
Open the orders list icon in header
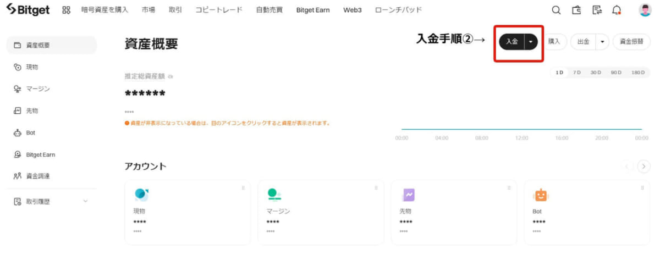[x=597, y=10]
